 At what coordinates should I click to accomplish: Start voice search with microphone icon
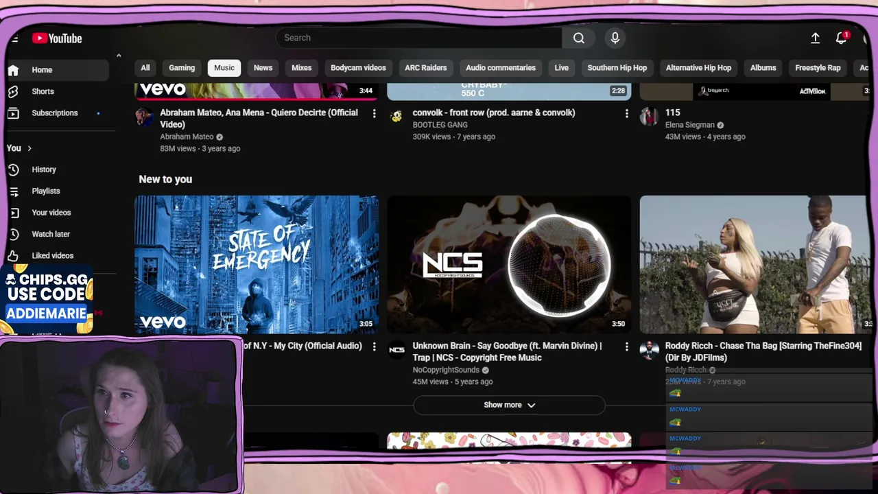615,38
